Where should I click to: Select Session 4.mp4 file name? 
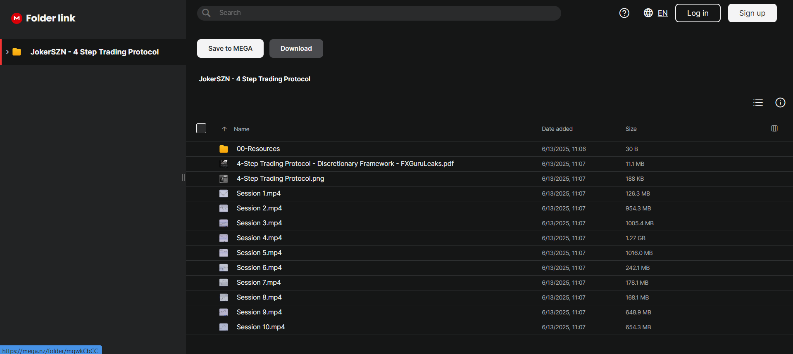pyautogui.click(x=259, y=238)
